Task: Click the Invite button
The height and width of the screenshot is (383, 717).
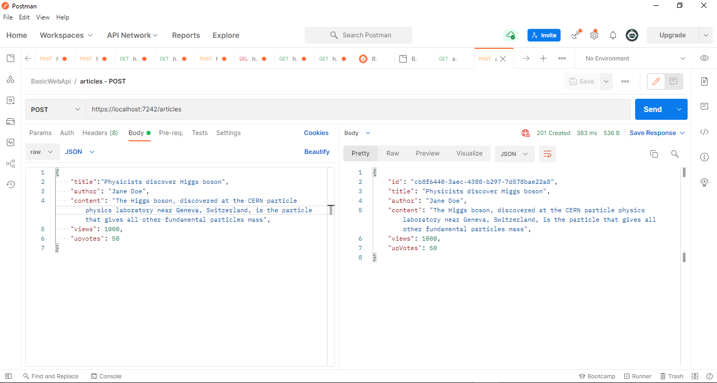Action: pos(544,35)
